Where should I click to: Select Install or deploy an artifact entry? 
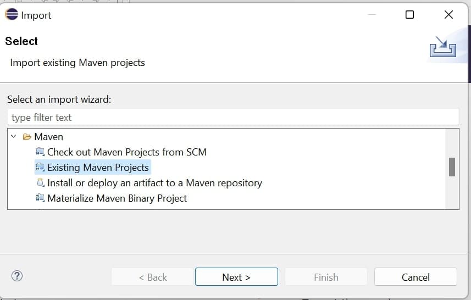tap(154, 183)
